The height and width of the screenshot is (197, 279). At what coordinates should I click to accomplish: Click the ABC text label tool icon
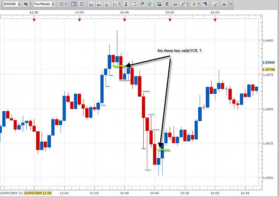pyautogui.click(x=205, y=4)
